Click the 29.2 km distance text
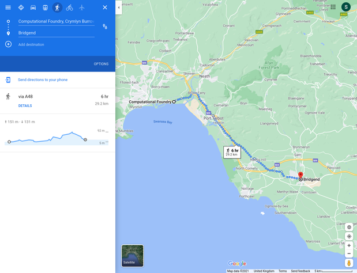 coord(102,104)
